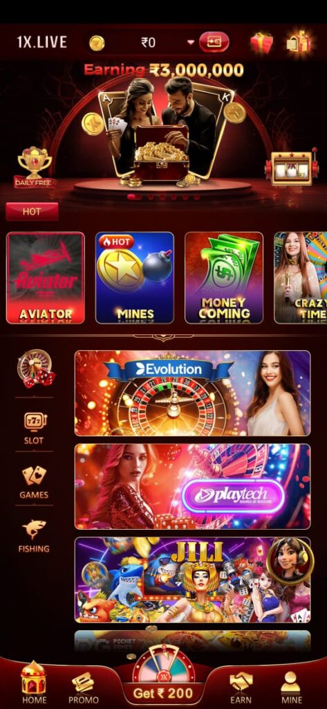Expand the balance dropdown arrow
The image size is (327, 709).
(191, 42)
